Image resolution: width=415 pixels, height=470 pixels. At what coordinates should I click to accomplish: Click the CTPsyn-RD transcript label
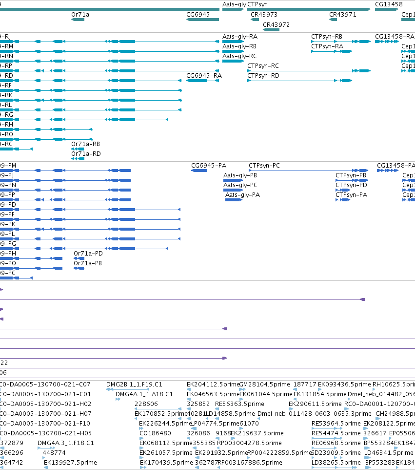click(263, 76)
